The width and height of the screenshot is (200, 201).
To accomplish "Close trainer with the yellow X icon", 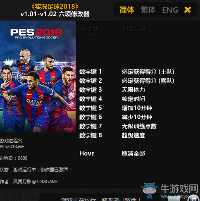I will 188,10.
